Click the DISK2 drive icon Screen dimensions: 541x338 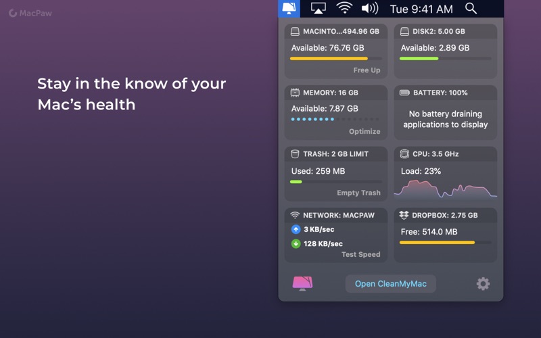[x=404, y=31]
